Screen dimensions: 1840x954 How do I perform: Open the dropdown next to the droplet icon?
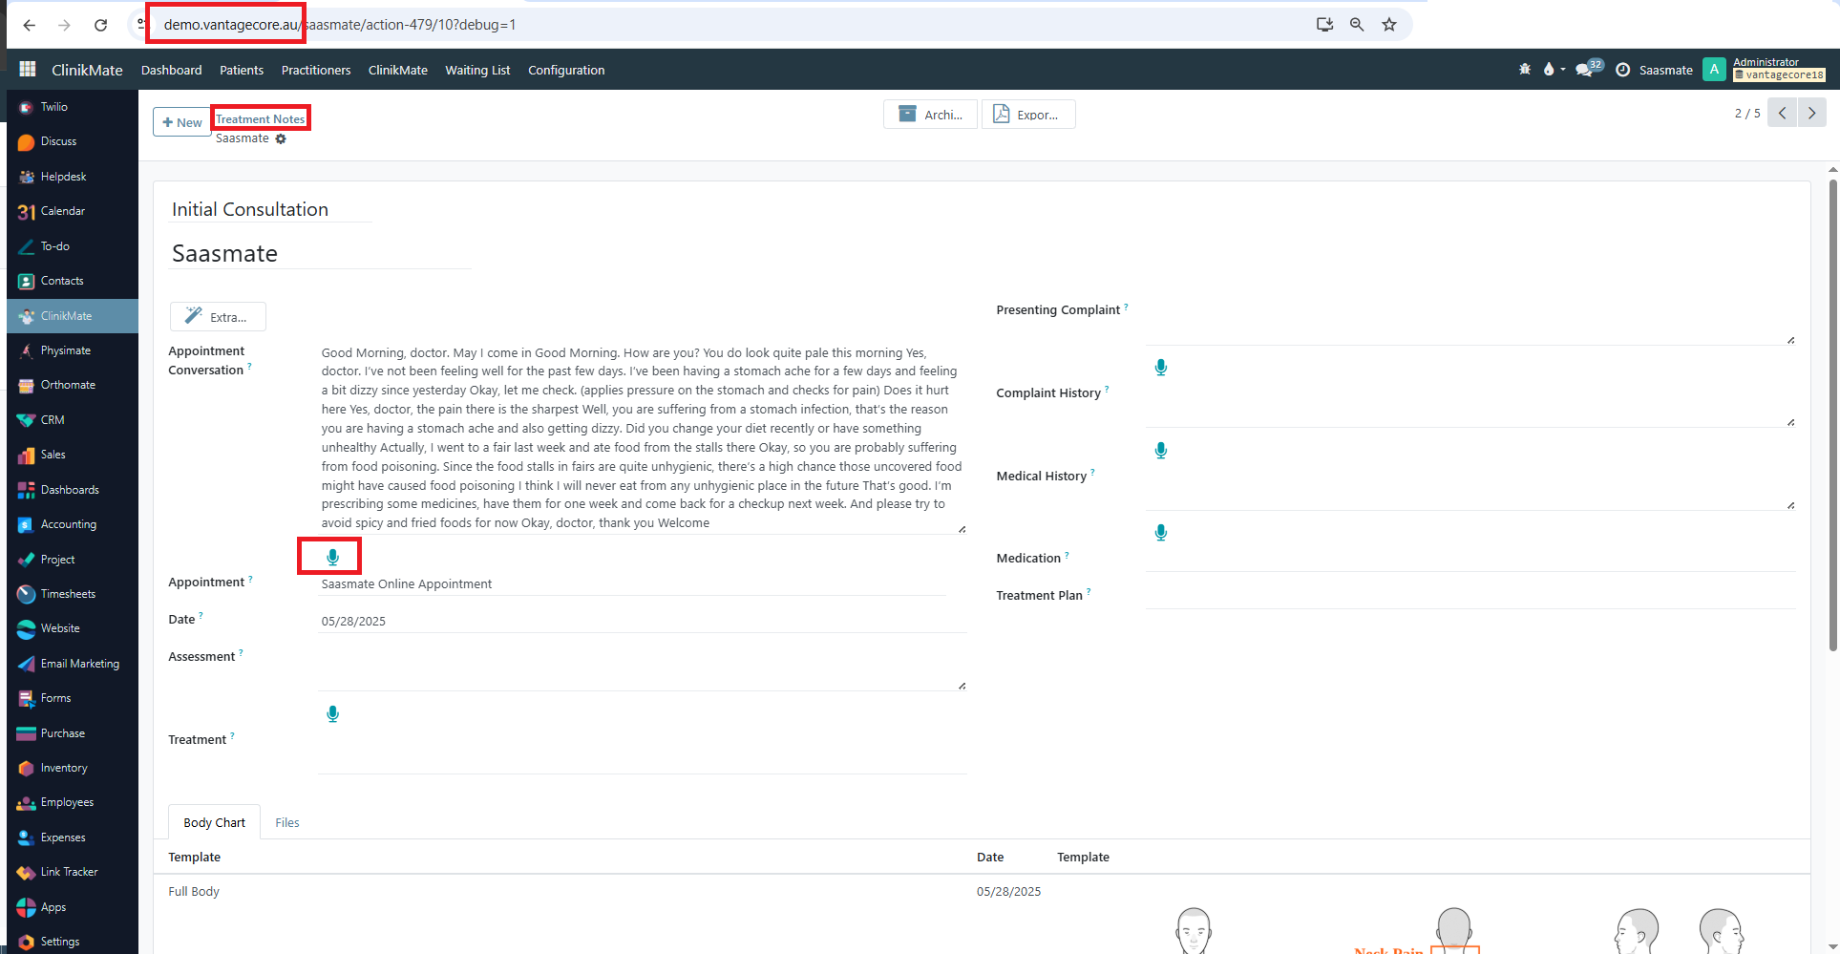click(1564, 69)
